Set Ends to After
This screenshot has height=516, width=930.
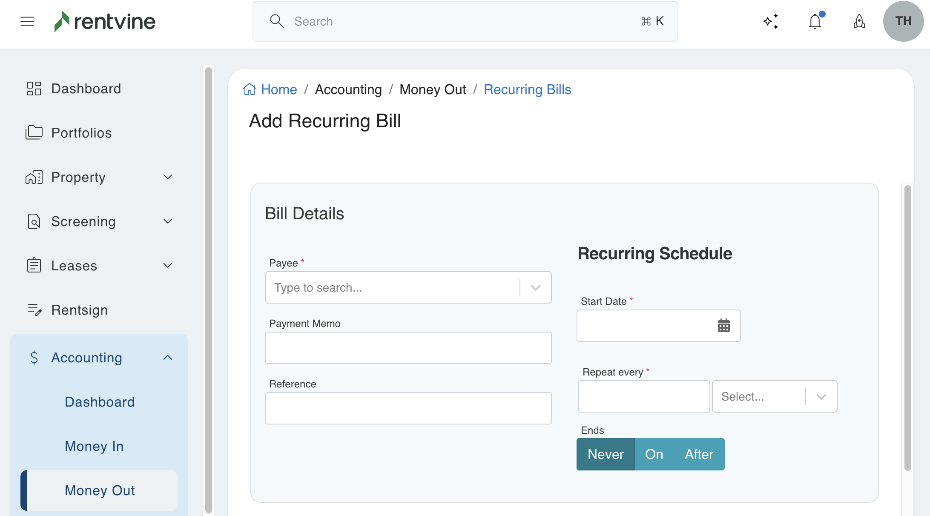point(699,454)
